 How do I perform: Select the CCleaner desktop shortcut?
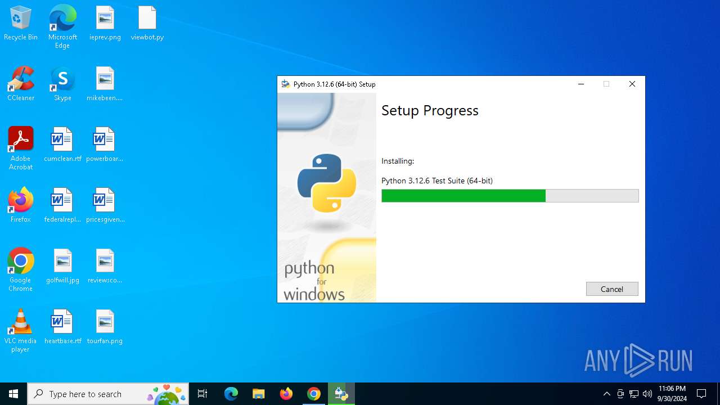coord(21,84)
